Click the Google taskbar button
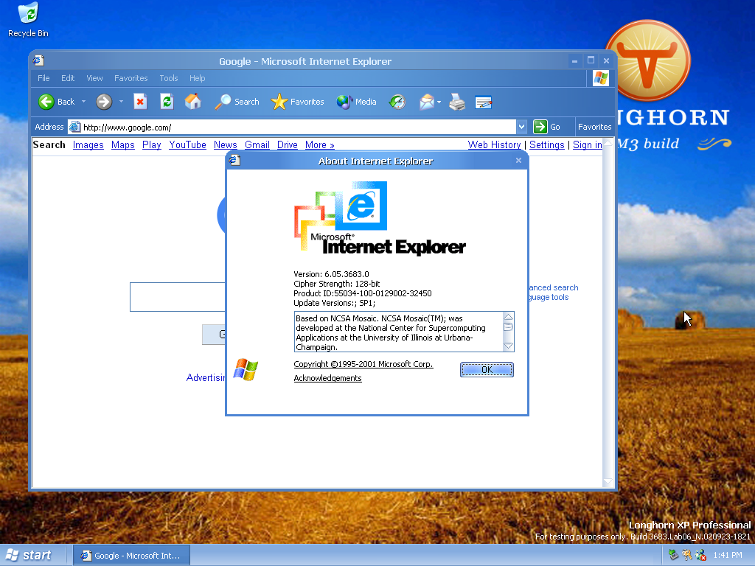Viewport: 755px width, 566px height. (x=131, y=556)
